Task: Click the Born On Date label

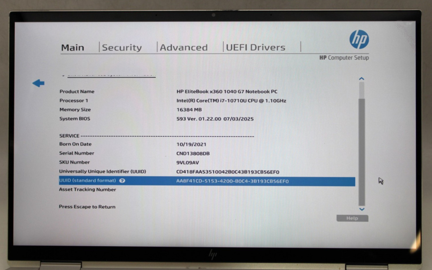Action: click(x=75, y=144)
